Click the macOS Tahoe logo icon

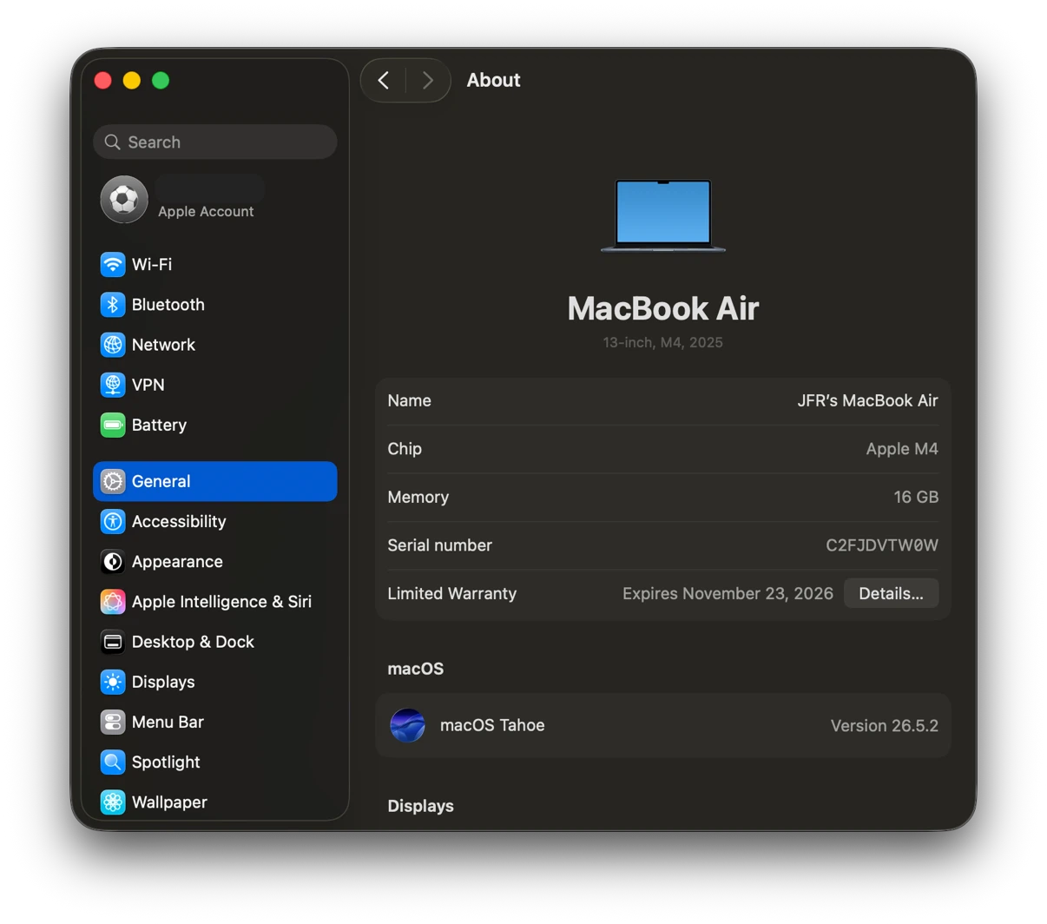point(408,725)
